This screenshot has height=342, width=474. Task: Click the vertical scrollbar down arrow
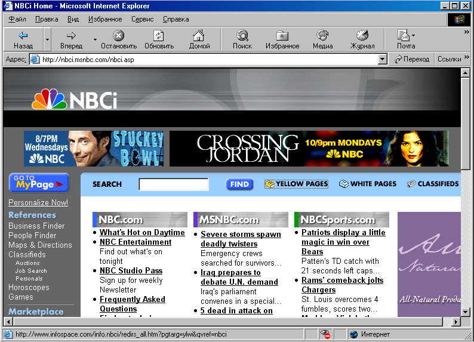tap(465, 312)
